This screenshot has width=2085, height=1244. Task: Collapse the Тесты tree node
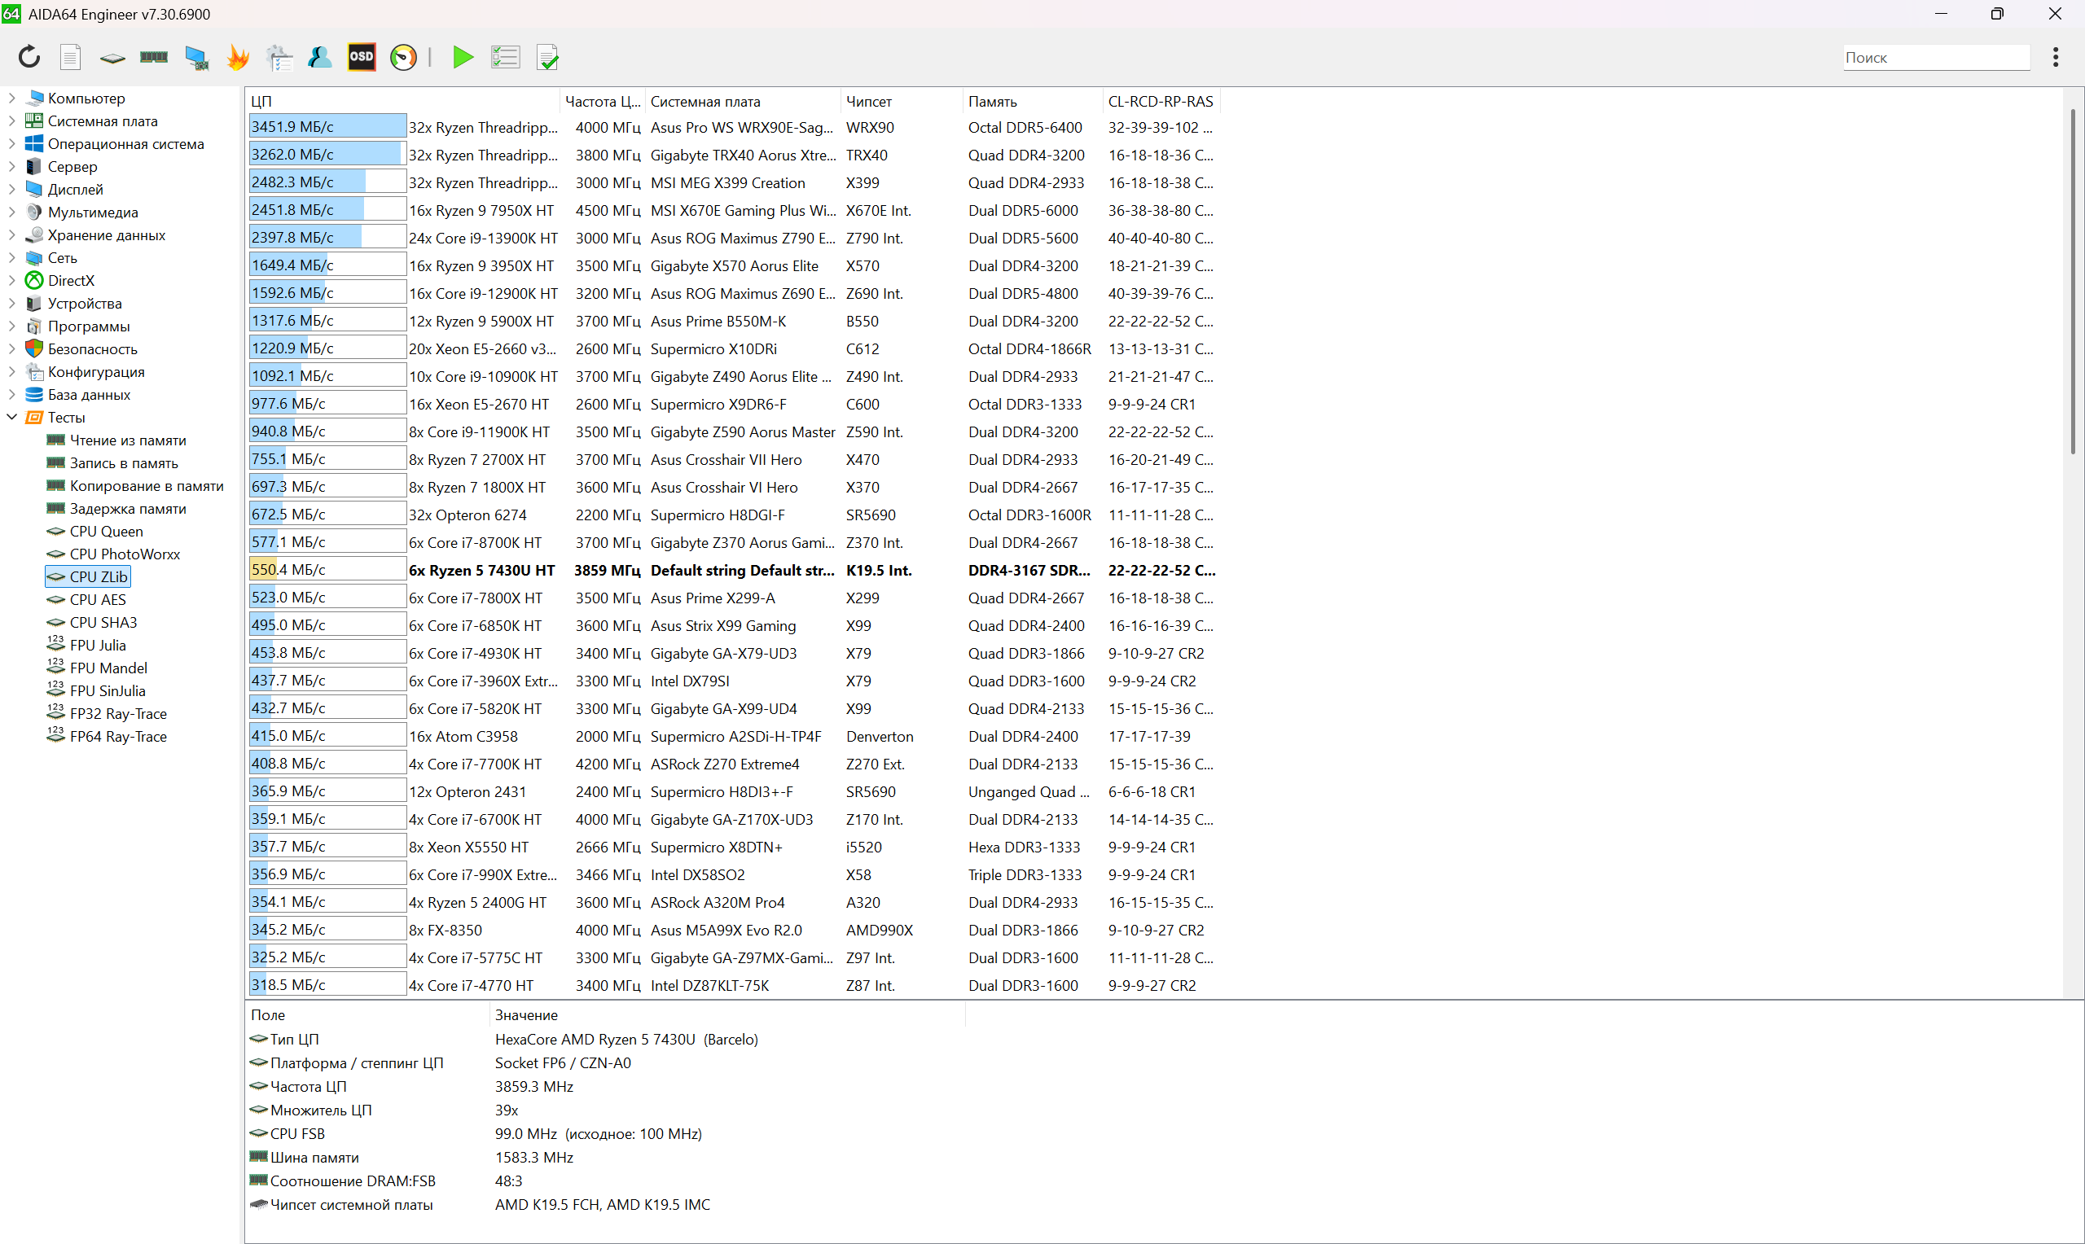click(11, 417)
